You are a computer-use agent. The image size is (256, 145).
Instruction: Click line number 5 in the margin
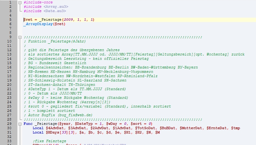pos(11,20)
